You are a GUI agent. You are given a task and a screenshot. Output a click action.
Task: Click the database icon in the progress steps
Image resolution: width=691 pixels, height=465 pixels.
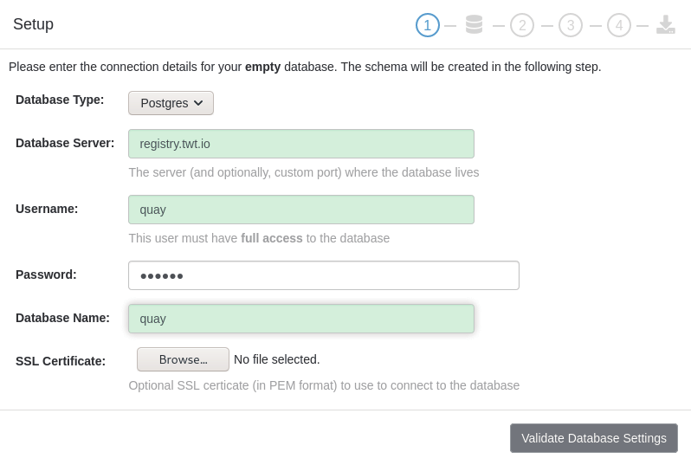pyautogui.click(x=474, y=24)
